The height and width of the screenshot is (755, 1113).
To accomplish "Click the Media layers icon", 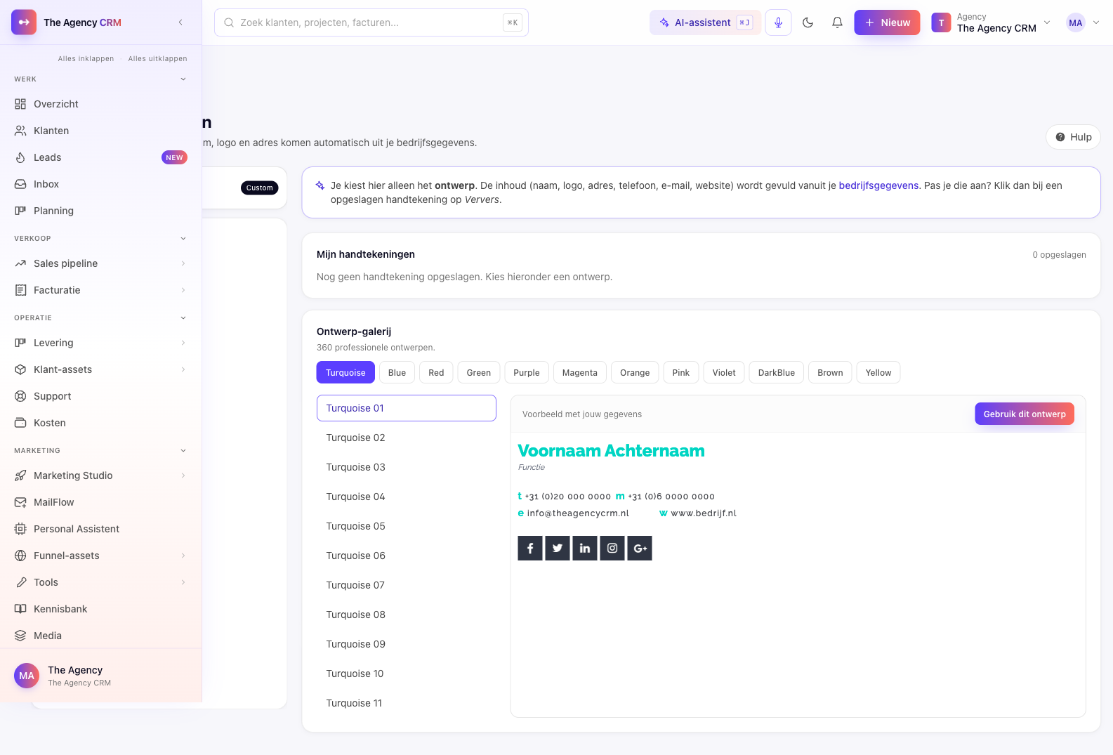I will click(20, 636).
